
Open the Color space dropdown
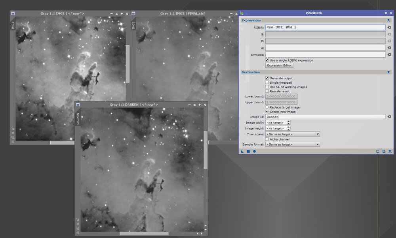pos(293,134)
